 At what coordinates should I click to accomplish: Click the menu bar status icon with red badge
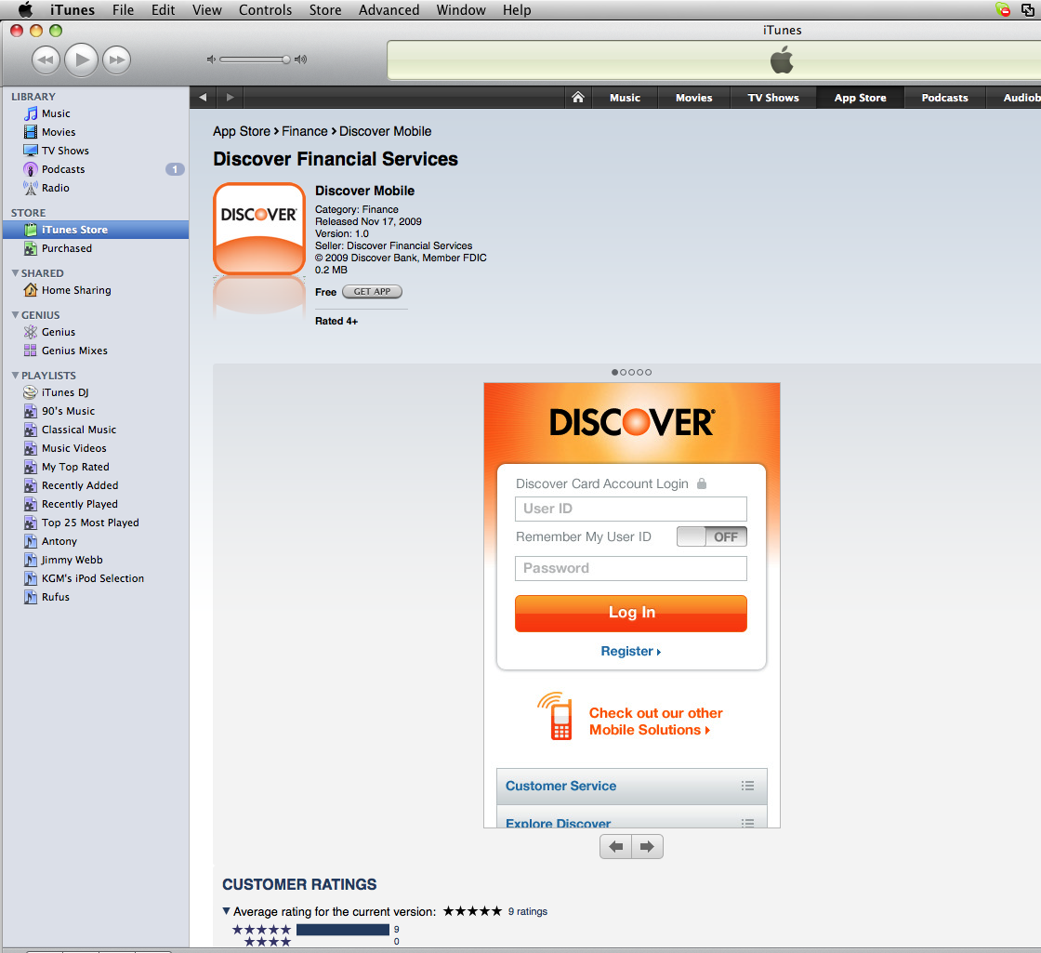pos(1003,9)
